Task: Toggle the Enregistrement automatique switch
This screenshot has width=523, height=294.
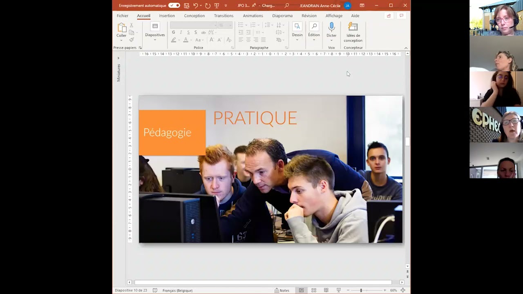Action: point(174,5)
